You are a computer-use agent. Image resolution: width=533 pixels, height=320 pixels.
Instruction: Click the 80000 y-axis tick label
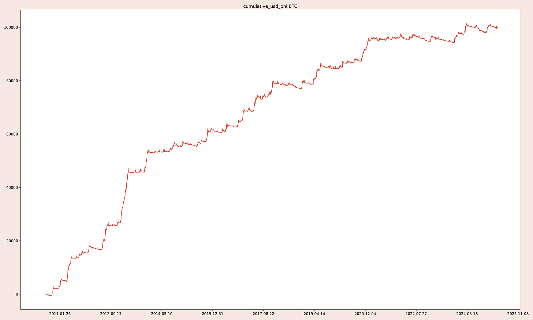pyautogui.click(x=12, y=80)
